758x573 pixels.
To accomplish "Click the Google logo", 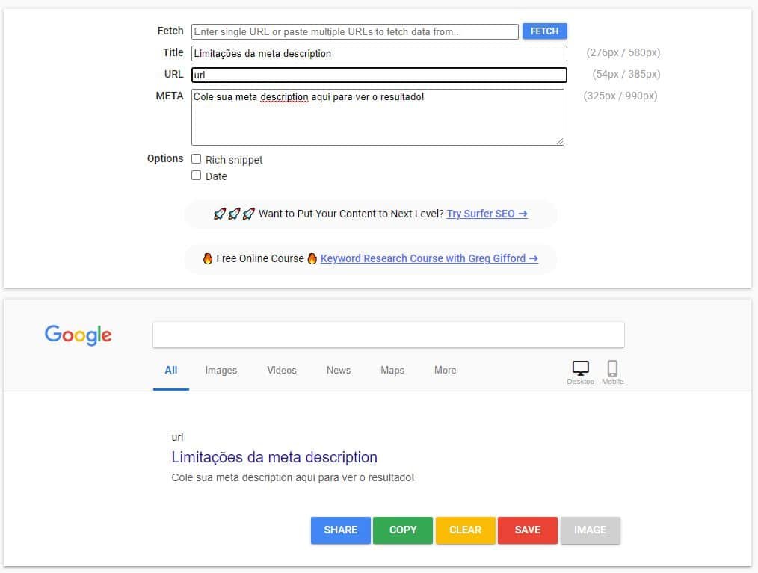I will (x=78, y=335).
